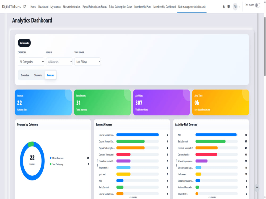This screenshot has height=199, width=266.
Task: Click the Test Category legend label
Action: pyautogui.click(x=58, y=164)
